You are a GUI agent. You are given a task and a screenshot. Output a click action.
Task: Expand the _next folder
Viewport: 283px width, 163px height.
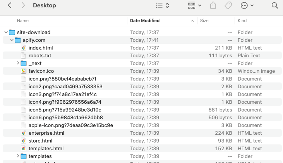[18, 63]
